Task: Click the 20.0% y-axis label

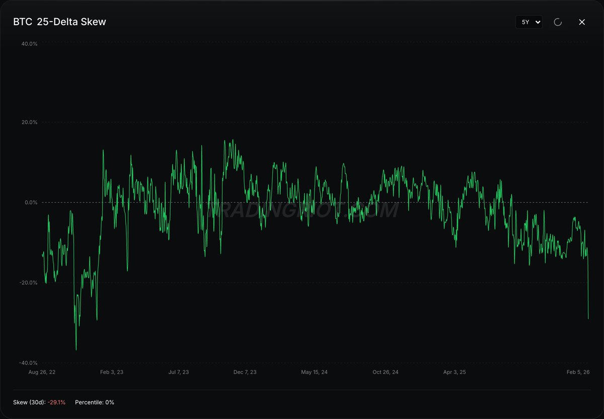Action: coord(29,122)
